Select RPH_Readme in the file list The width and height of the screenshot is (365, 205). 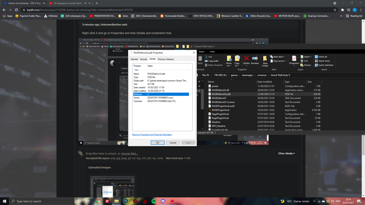(219, 126)
